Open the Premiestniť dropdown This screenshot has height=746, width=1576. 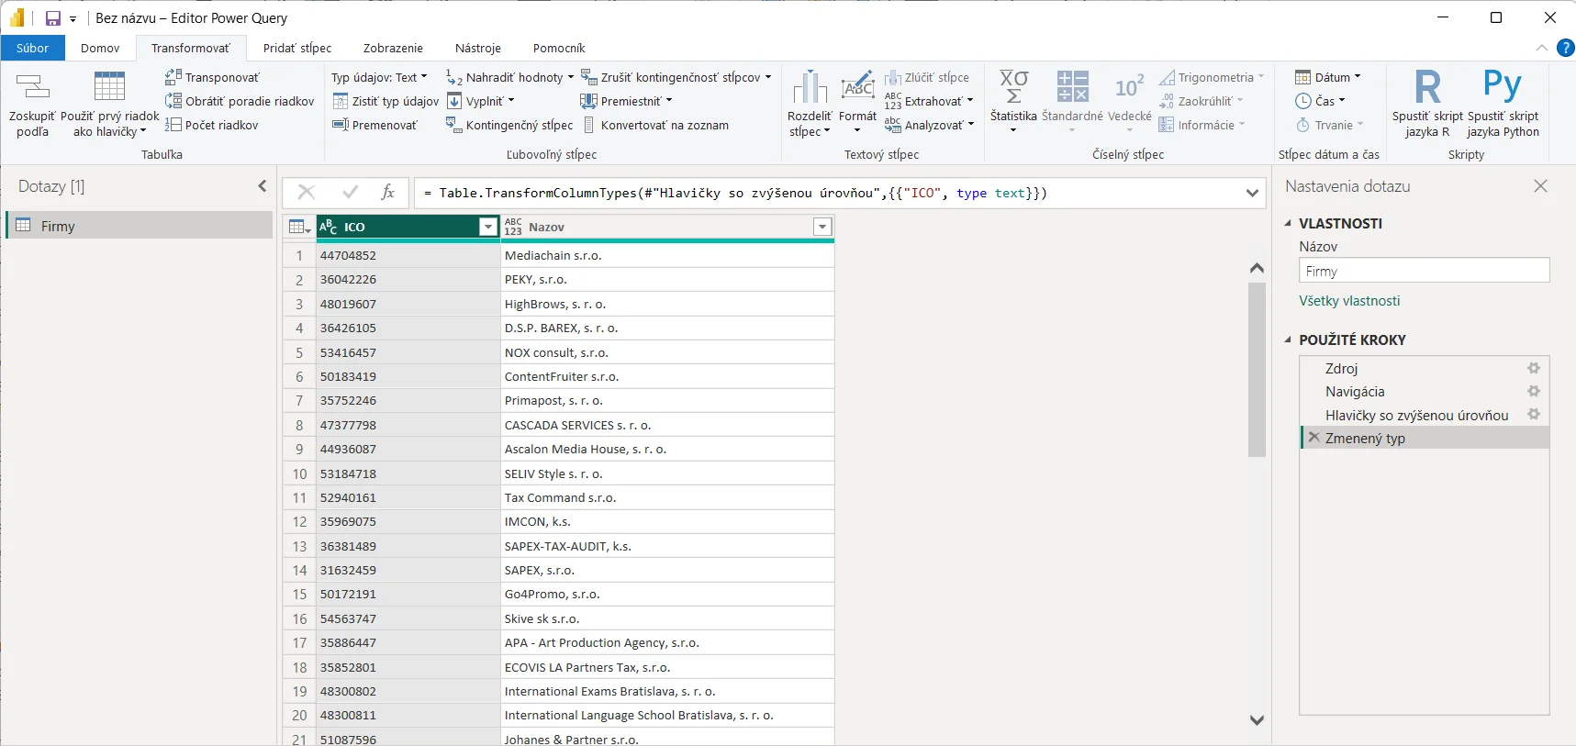669,101
